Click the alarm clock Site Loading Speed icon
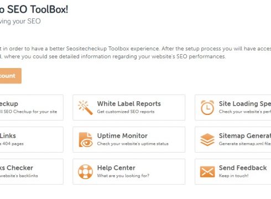The image size is (271, 199). click(x=207, y=108)
